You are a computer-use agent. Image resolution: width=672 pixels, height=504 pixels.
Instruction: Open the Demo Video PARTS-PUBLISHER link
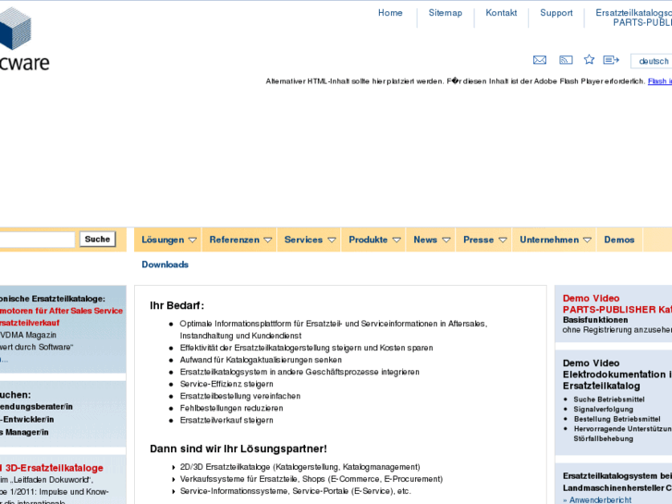(617, 303)
